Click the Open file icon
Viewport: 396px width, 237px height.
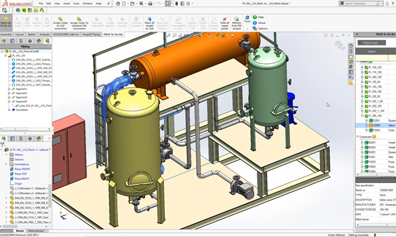point(132,3)
